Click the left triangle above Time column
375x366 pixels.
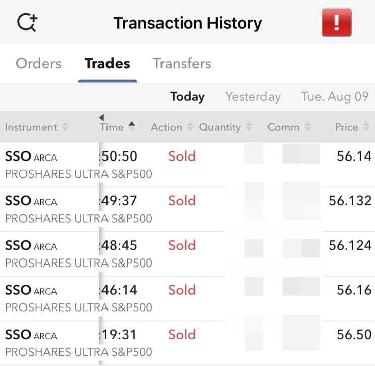101,117
